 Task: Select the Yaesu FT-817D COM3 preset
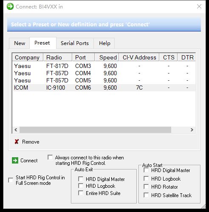coord(104,66)
